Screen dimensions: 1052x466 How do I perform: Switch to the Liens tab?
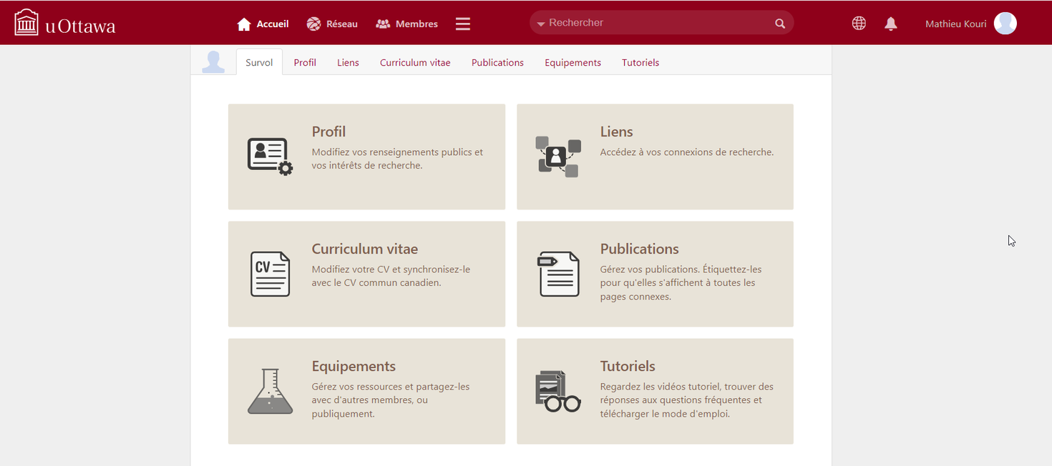[x=348, y=62]
